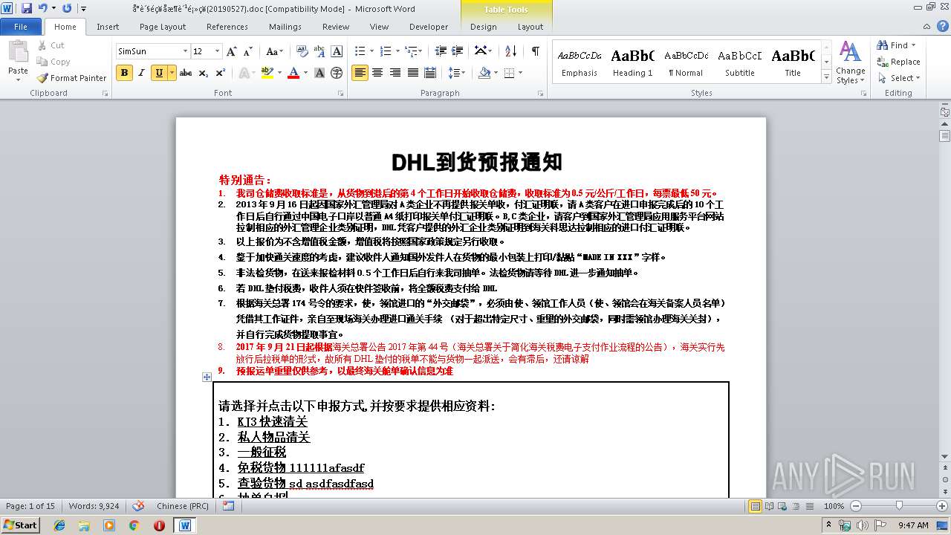The image size is (951, 535).
Task: Click the Windows Start button
Action: 20,525
